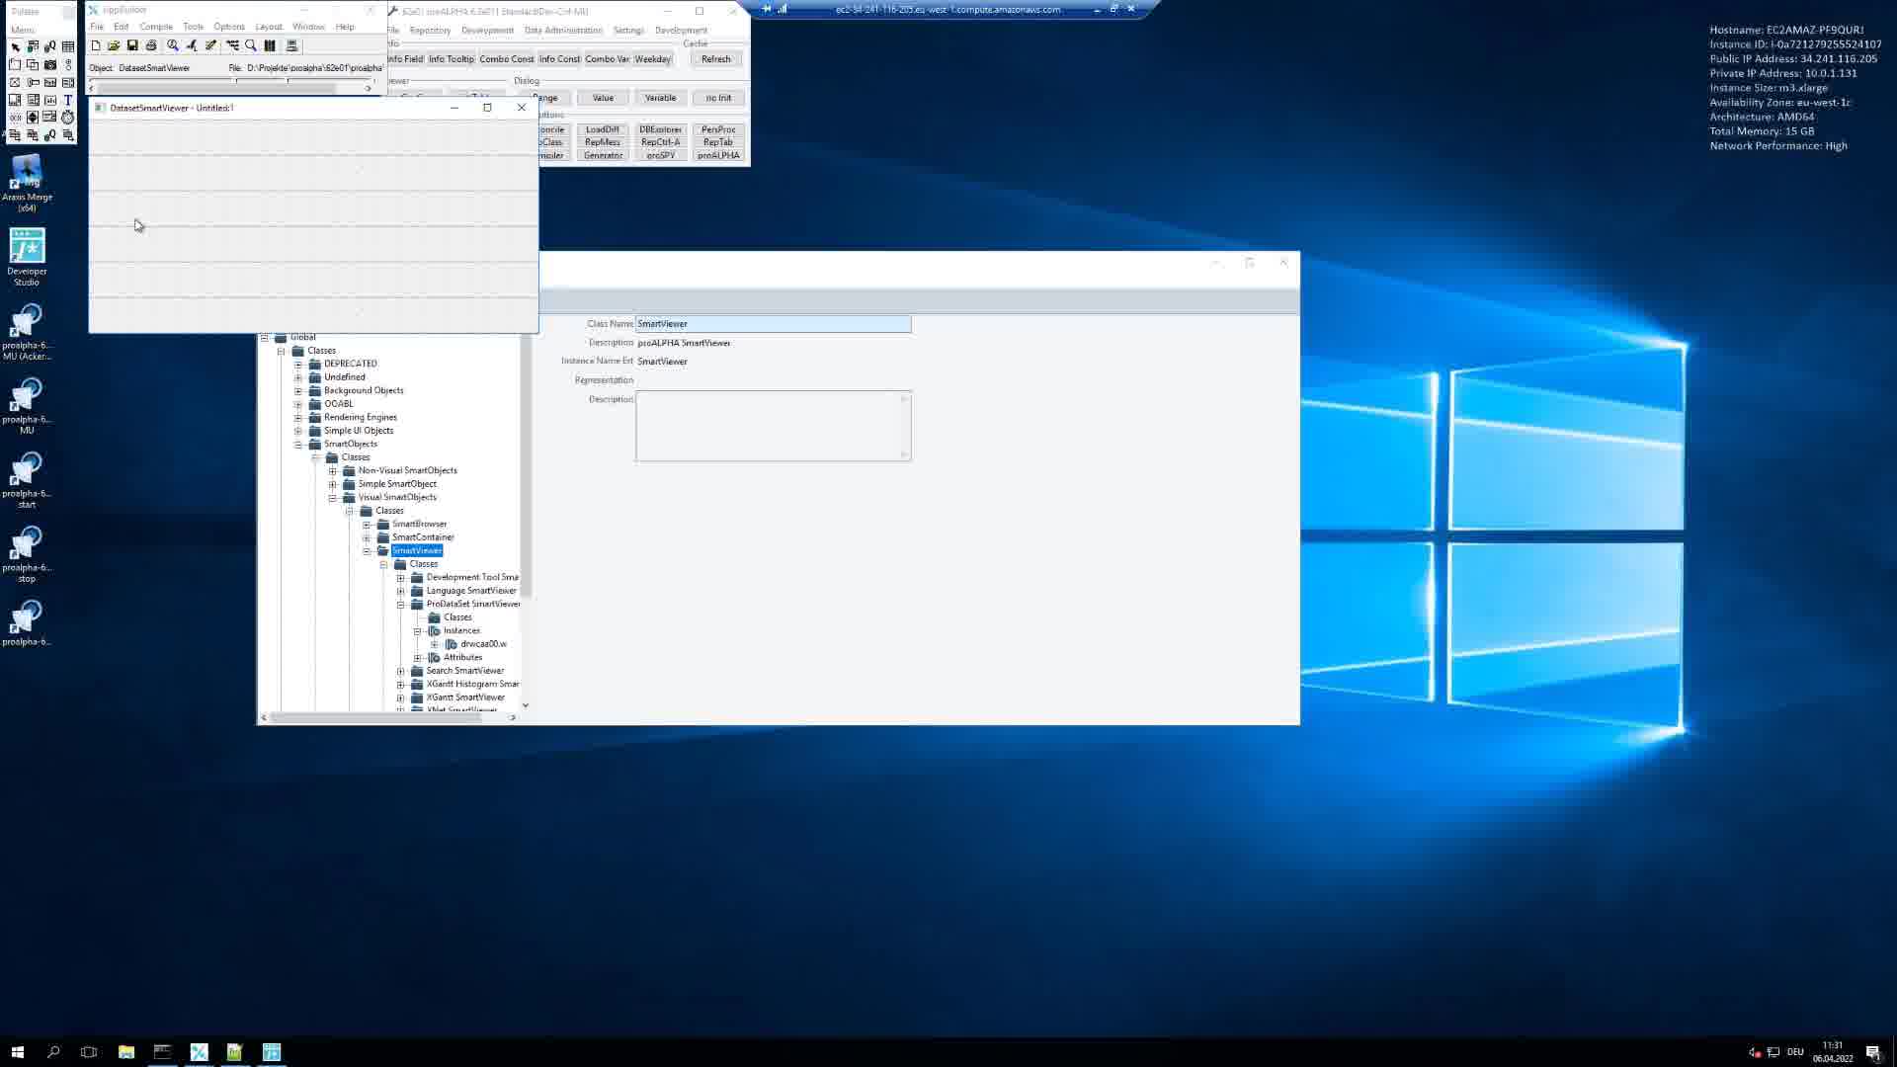Image resolution: width=1897 pixels, height=1067 pixels.
Task: Click the Combo Const button
Action: pyautogui.click(x=507, y=59)
